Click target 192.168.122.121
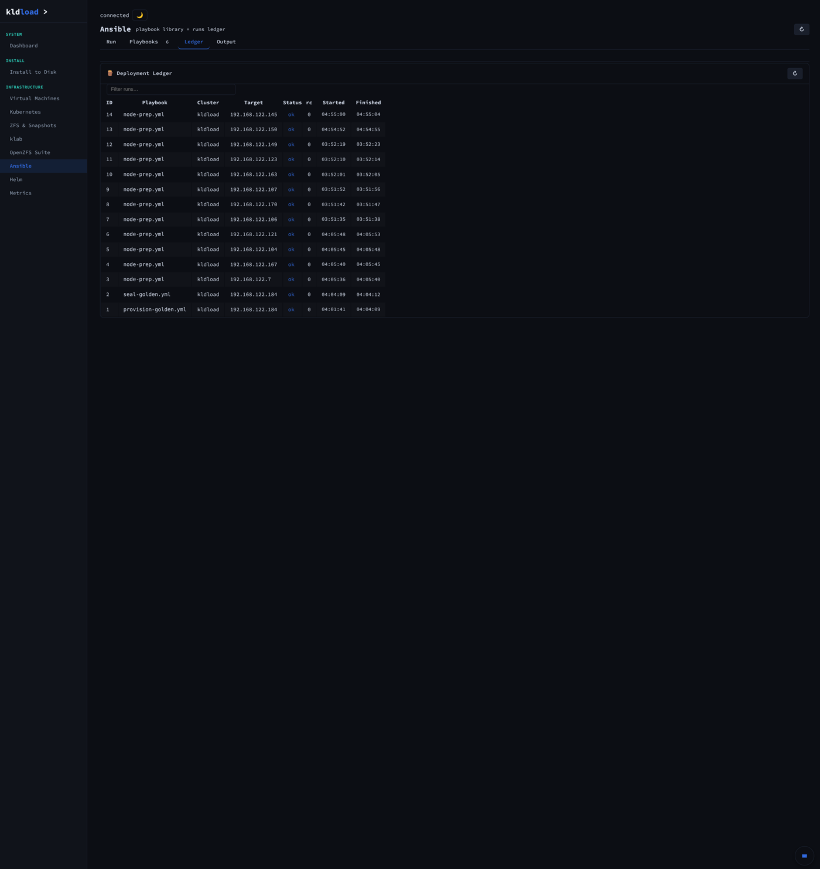820x869 pixels. coord(254,234)
